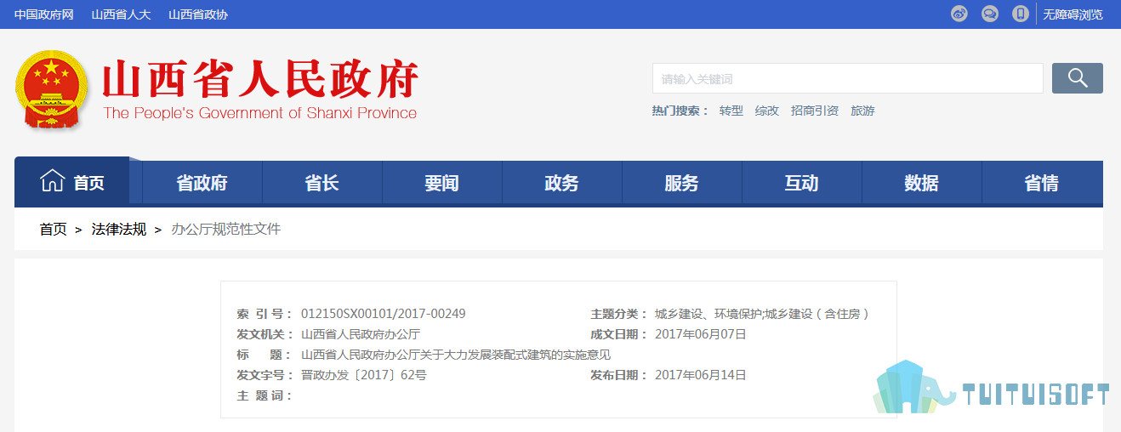Open the mobile phone version icon
Screen dimensions: 1121x432
tap(1021, 14)
